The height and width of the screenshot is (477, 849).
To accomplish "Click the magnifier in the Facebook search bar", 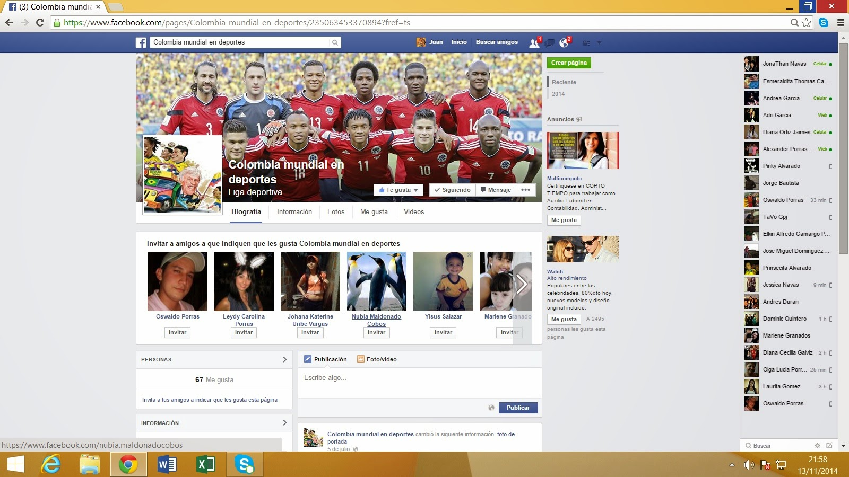I will coord(335,42).
